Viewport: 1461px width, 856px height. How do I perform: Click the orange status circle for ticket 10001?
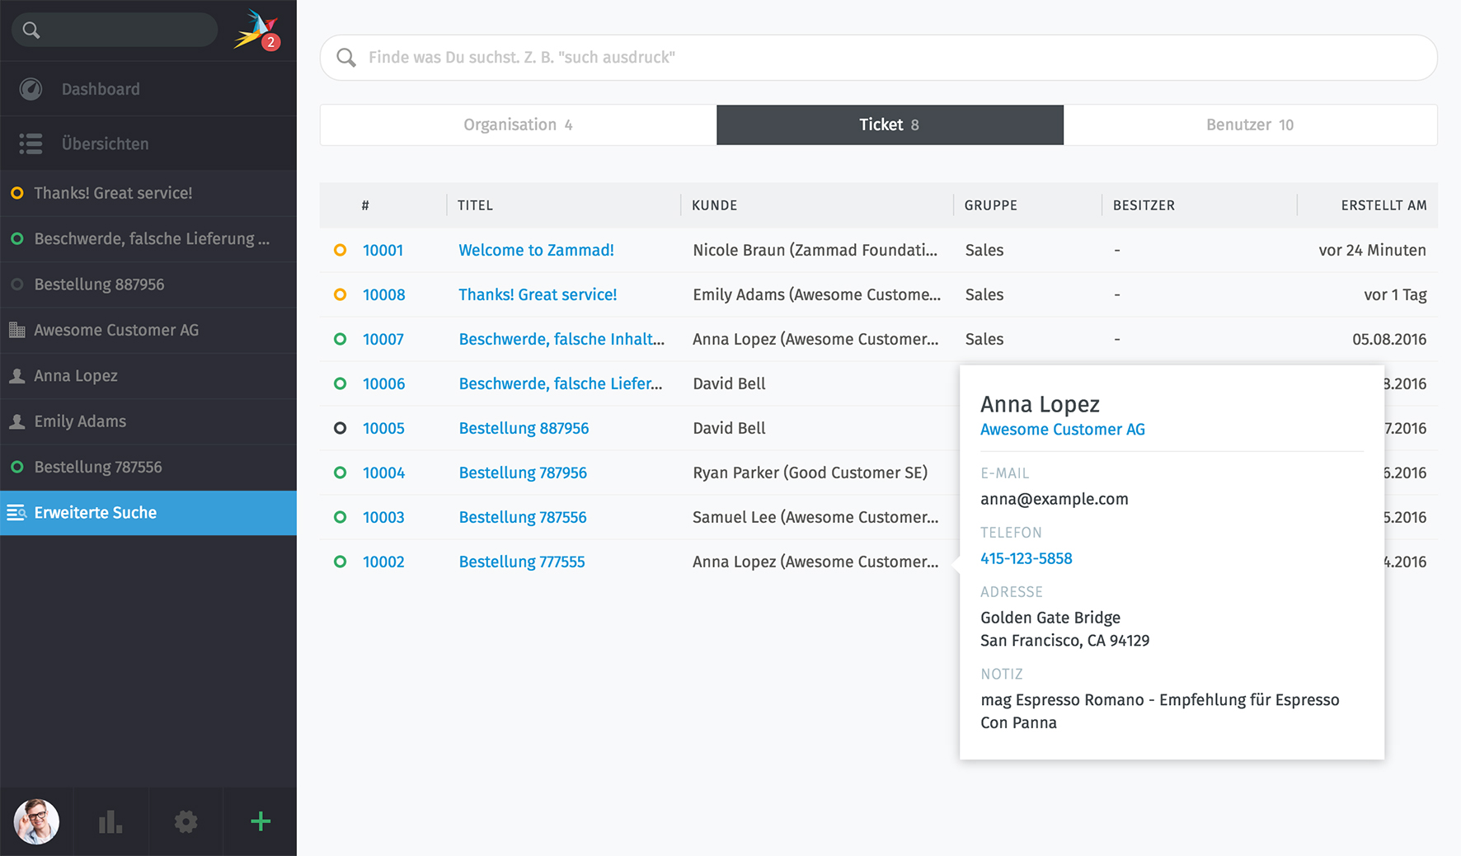point(340,250)
